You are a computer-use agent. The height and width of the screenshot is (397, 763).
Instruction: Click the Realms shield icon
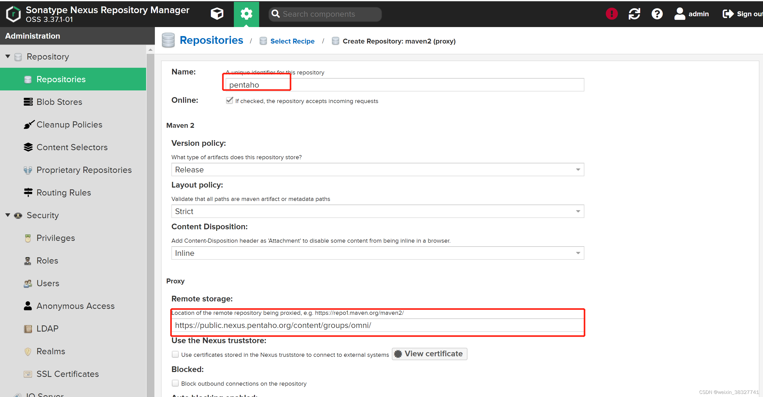click(28, 351)
